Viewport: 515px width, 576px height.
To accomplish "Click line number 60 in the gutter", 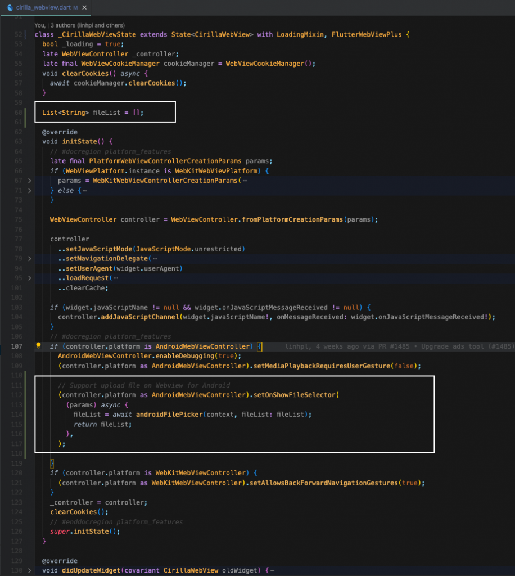I will click(17, 112).
